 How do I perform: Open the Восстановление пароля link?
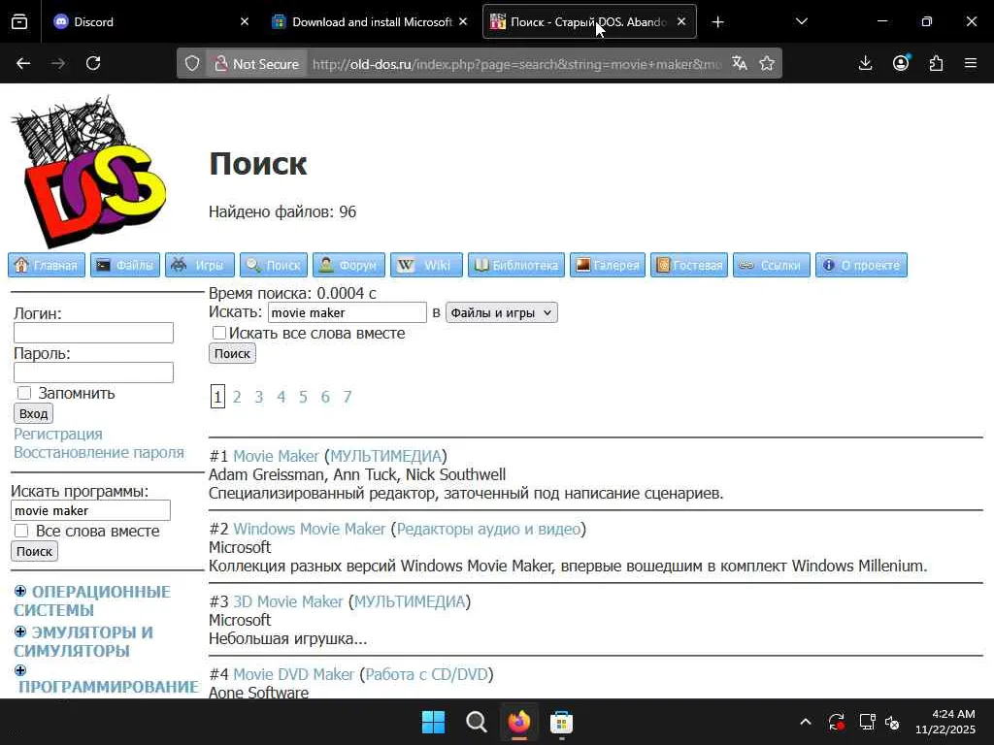(x=99, y=452)
